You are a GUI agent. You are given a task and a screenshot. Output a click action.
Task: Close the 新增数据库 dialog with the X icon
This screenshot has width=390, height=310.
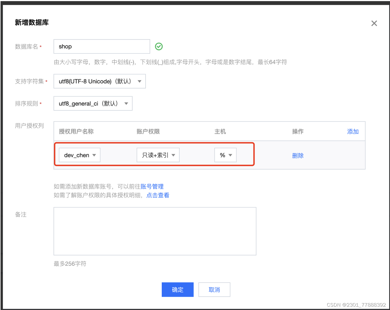pyautogui.click(x=374, y=23)
